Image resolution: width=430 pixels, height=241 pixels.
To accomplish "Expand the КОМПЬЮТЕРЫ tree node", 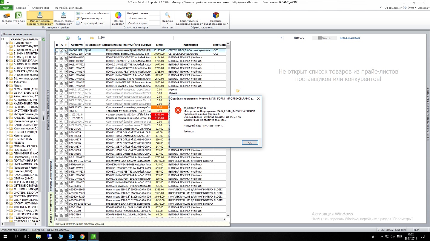I will 7,139.
